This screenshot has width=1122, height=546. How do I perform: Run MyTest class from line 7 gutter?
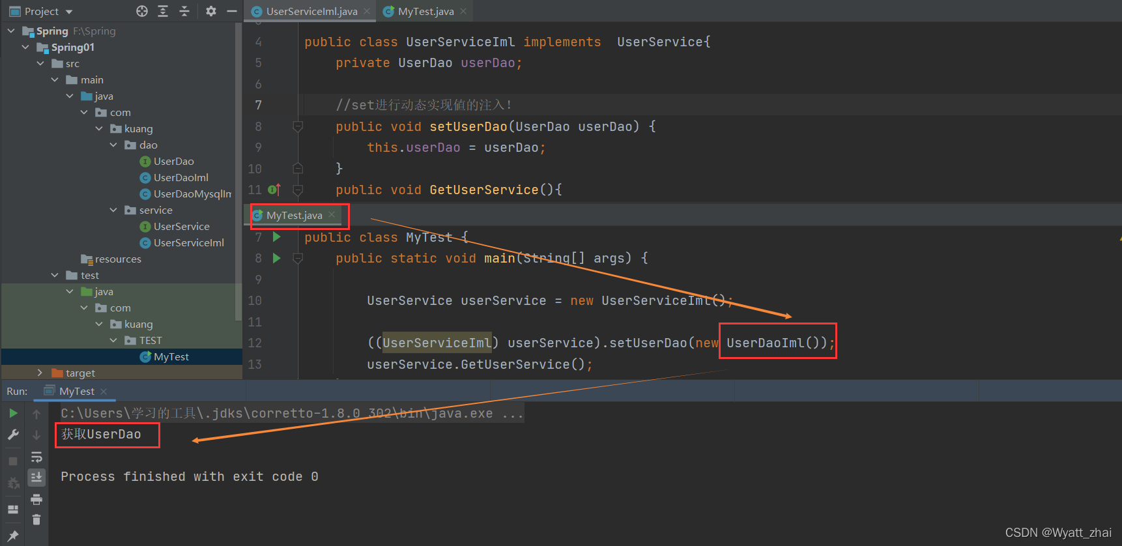pos(276,237)
